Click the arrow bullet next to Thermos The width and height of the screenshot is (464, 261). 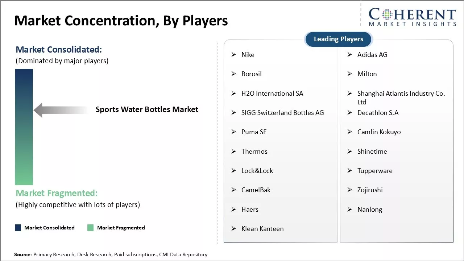[234, 152]
